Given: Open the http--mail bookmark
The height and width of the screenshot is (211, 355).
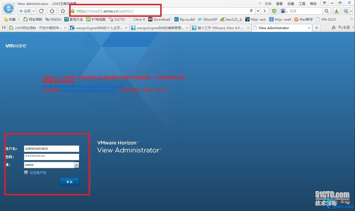Looking at the screenshot, I should tap(280, 19).
